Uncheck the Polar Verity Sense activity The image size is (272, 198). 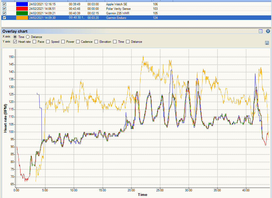click(4, 9)
